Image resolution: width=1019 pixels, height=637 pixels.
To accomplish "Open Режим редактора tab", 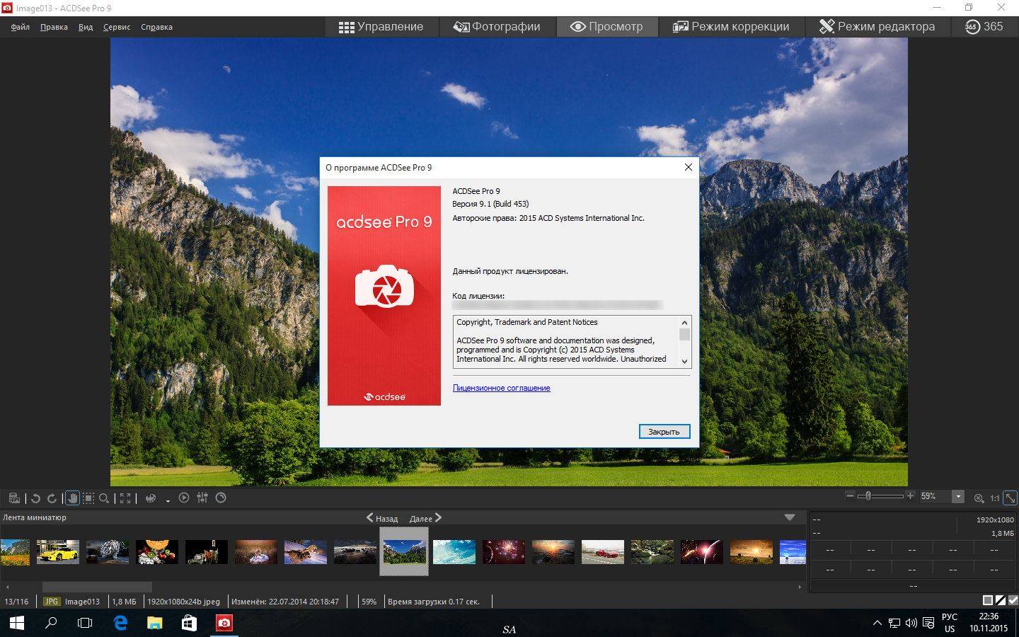I will [x=877, y=27].
